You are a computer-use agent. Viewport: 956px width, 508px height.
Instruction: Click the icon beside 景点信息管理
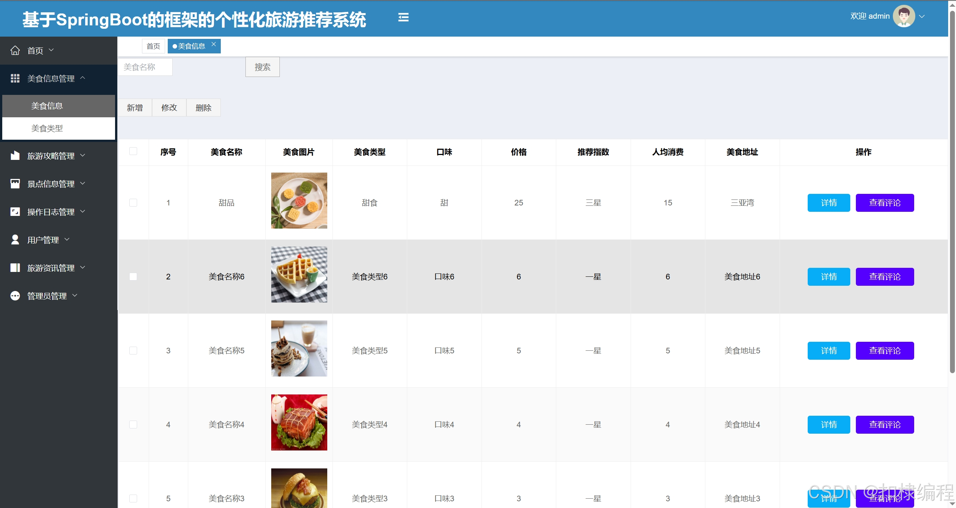pos(15,184)
